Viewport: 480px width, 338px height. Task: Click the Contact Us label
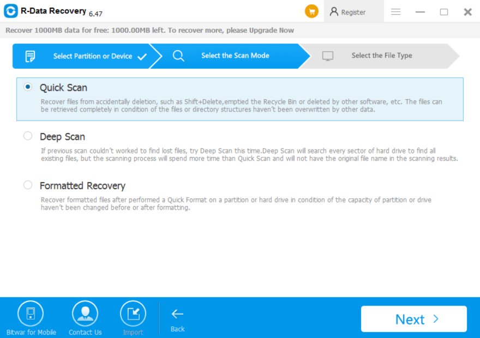point(85,332)
